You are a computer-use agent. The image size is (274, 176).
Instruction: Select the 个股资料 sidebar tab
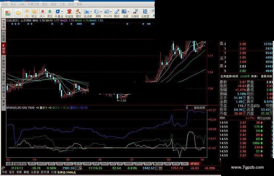pyautogui.click(x=4, y=62)
